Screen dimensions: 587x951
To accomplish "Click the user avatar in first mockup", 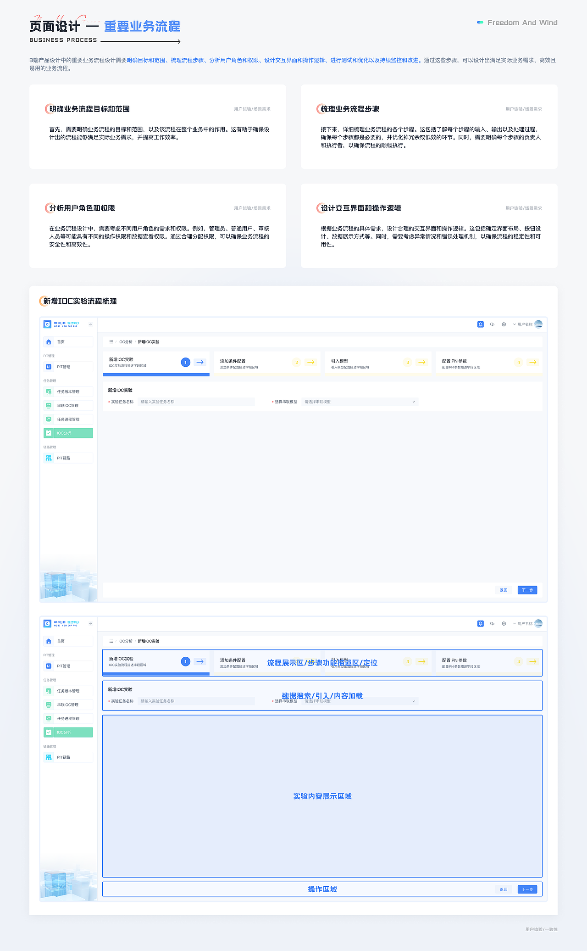I will tap(539, 324).
